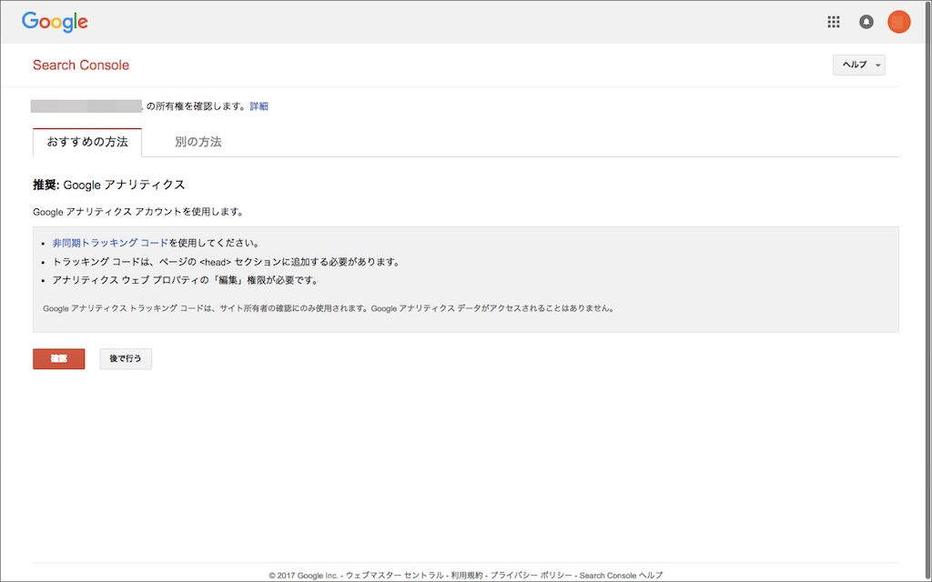
Task: Expand the ヘルプ dropdown
Action: click(858, 65)
